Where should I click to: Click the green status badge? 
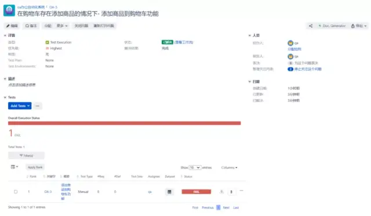(168, 42)
